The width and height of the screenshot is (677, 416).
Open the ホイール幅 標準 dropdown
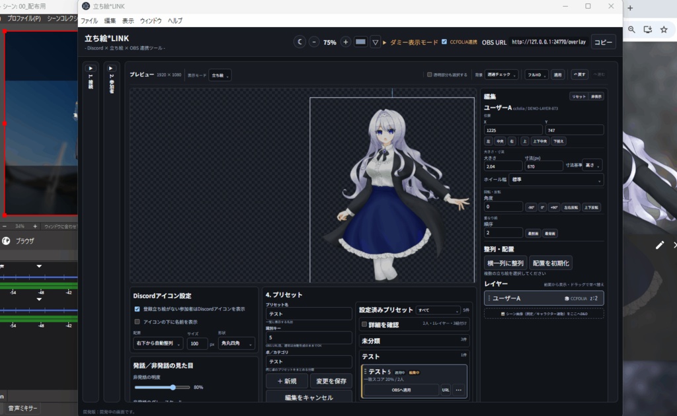[x=556, y=180]
